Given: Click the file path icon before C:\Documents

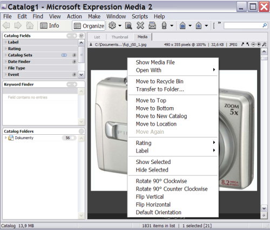Looking at the screenshot, I should (x=91, y=44).
